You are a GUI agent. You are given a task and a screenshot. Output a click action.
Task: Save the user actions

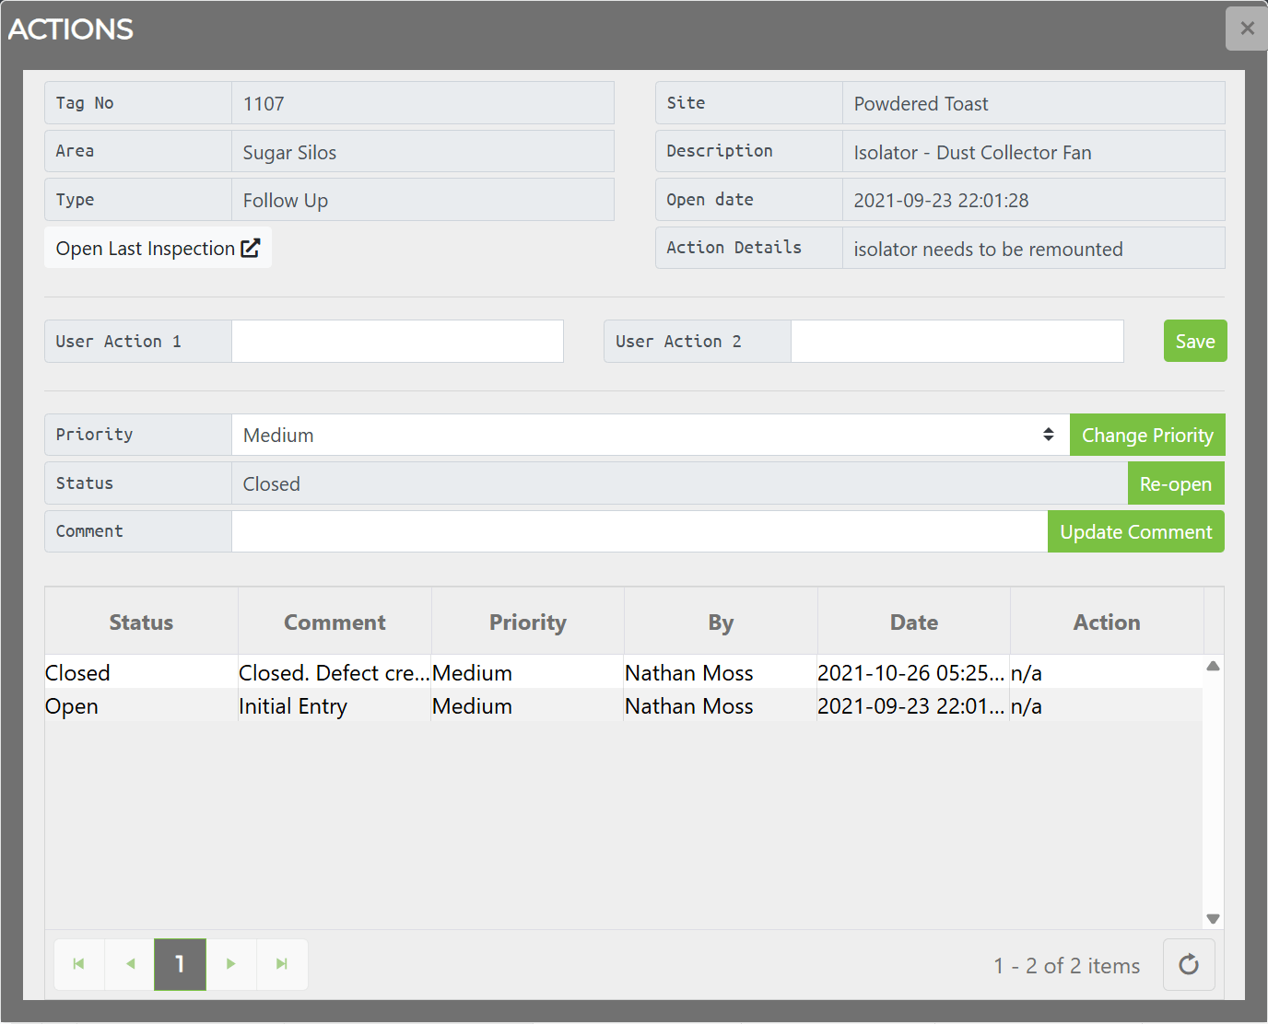(x=1195, y=341)
